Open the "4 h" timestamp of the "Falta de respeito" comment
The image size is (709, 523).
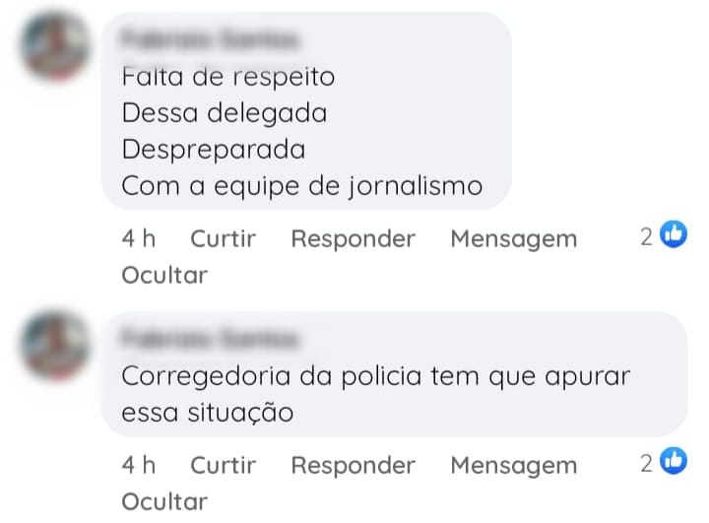point(139,238)
